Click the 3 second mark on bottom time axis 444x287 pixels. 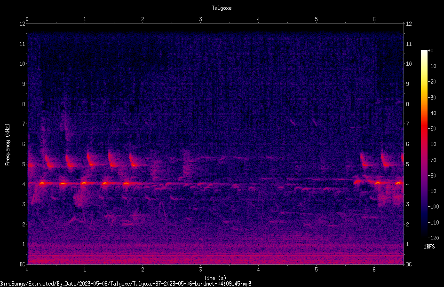click(200, 270)
